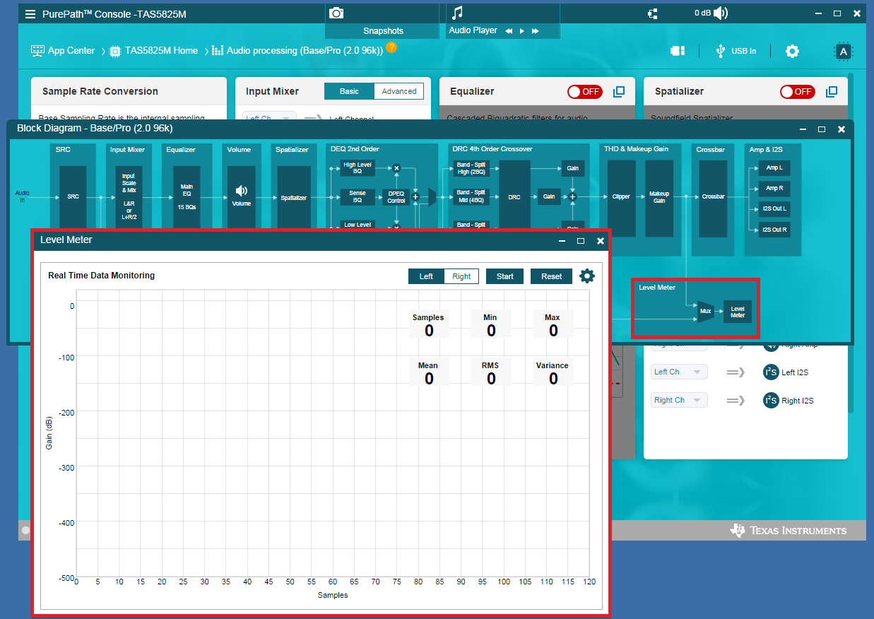Click the Snapshots camera icon

336,13
